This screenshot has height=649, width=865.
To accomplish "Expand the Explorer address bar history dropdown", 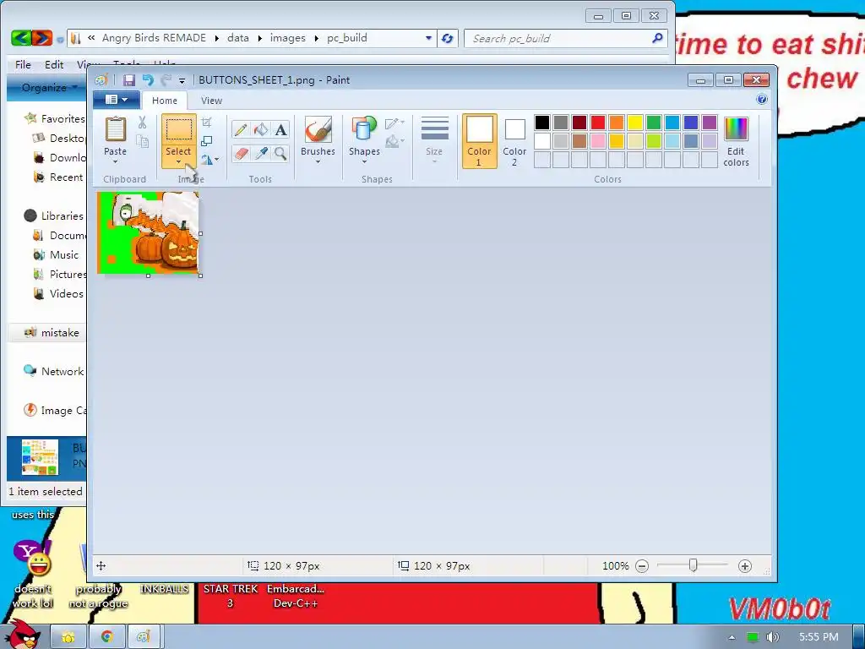I will click(x=428, y=38).
